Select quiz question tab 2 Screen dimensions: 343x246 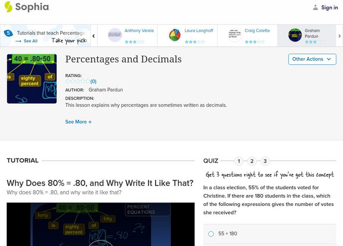[253, 161]
